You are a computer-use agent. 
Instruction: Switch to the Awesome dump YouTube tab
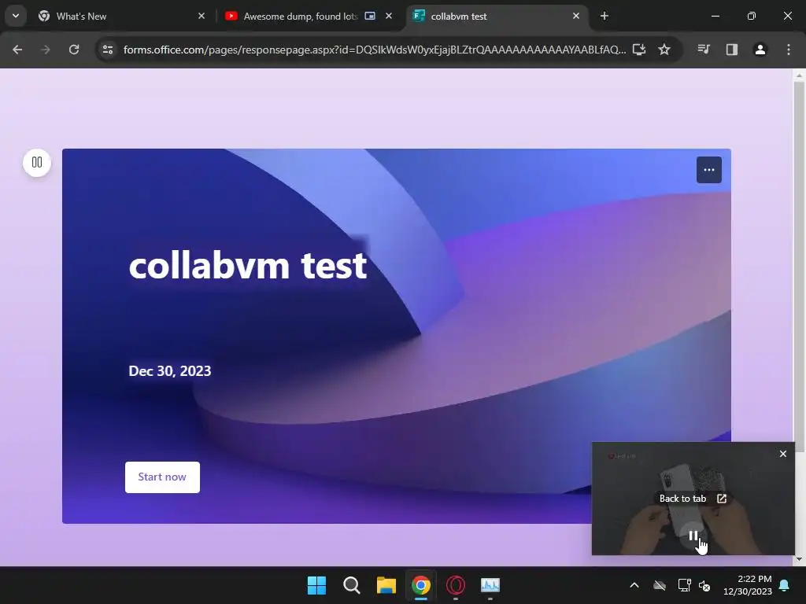(x=309, y=17)
